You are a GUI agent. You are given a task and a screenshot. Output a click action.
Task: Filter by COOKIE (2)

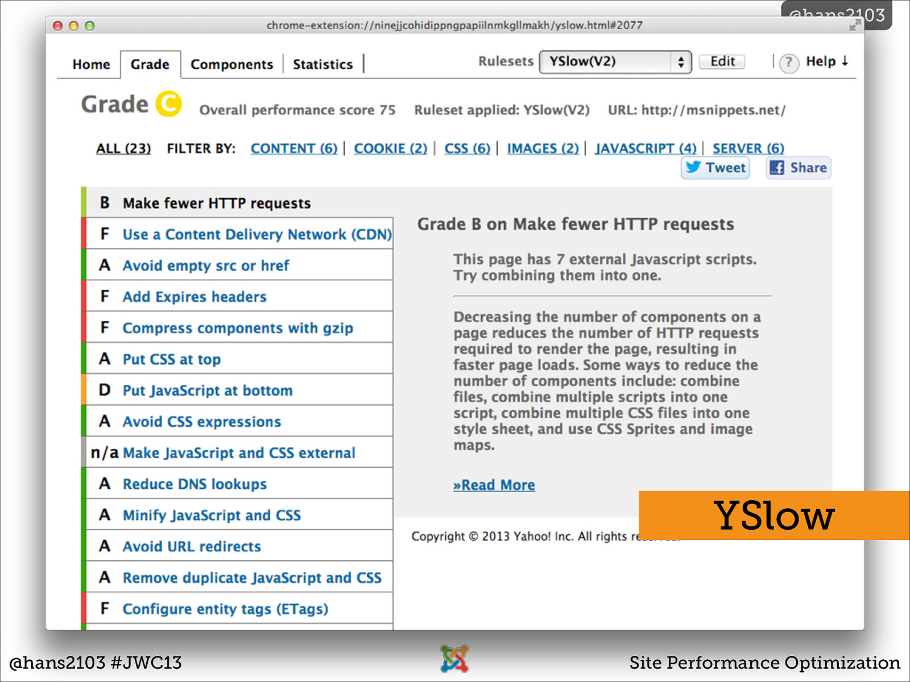[x=390, y=148]
